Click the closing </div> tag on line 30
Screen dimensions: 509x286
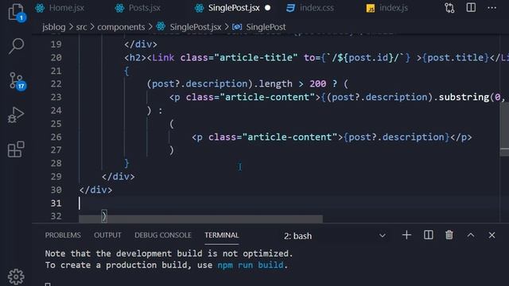tap(95, 190)
